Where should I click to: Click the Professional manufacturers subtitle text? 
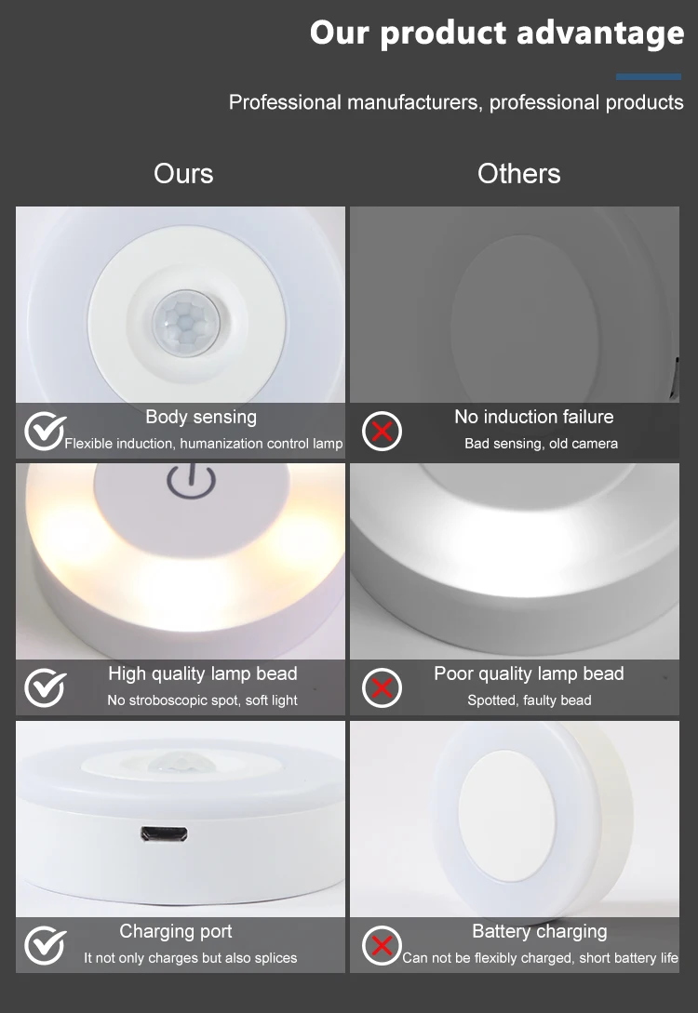click(x=456, y=102)
